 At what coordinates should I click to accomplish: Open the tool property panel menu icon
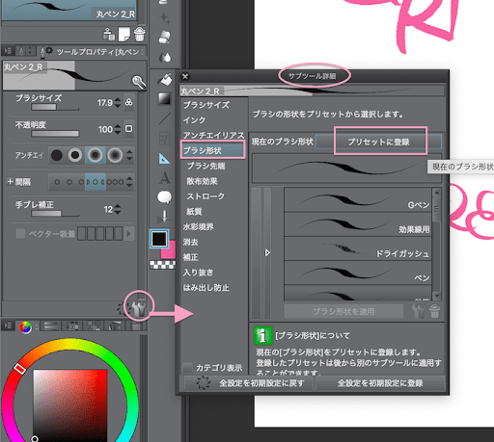[8, 51]
